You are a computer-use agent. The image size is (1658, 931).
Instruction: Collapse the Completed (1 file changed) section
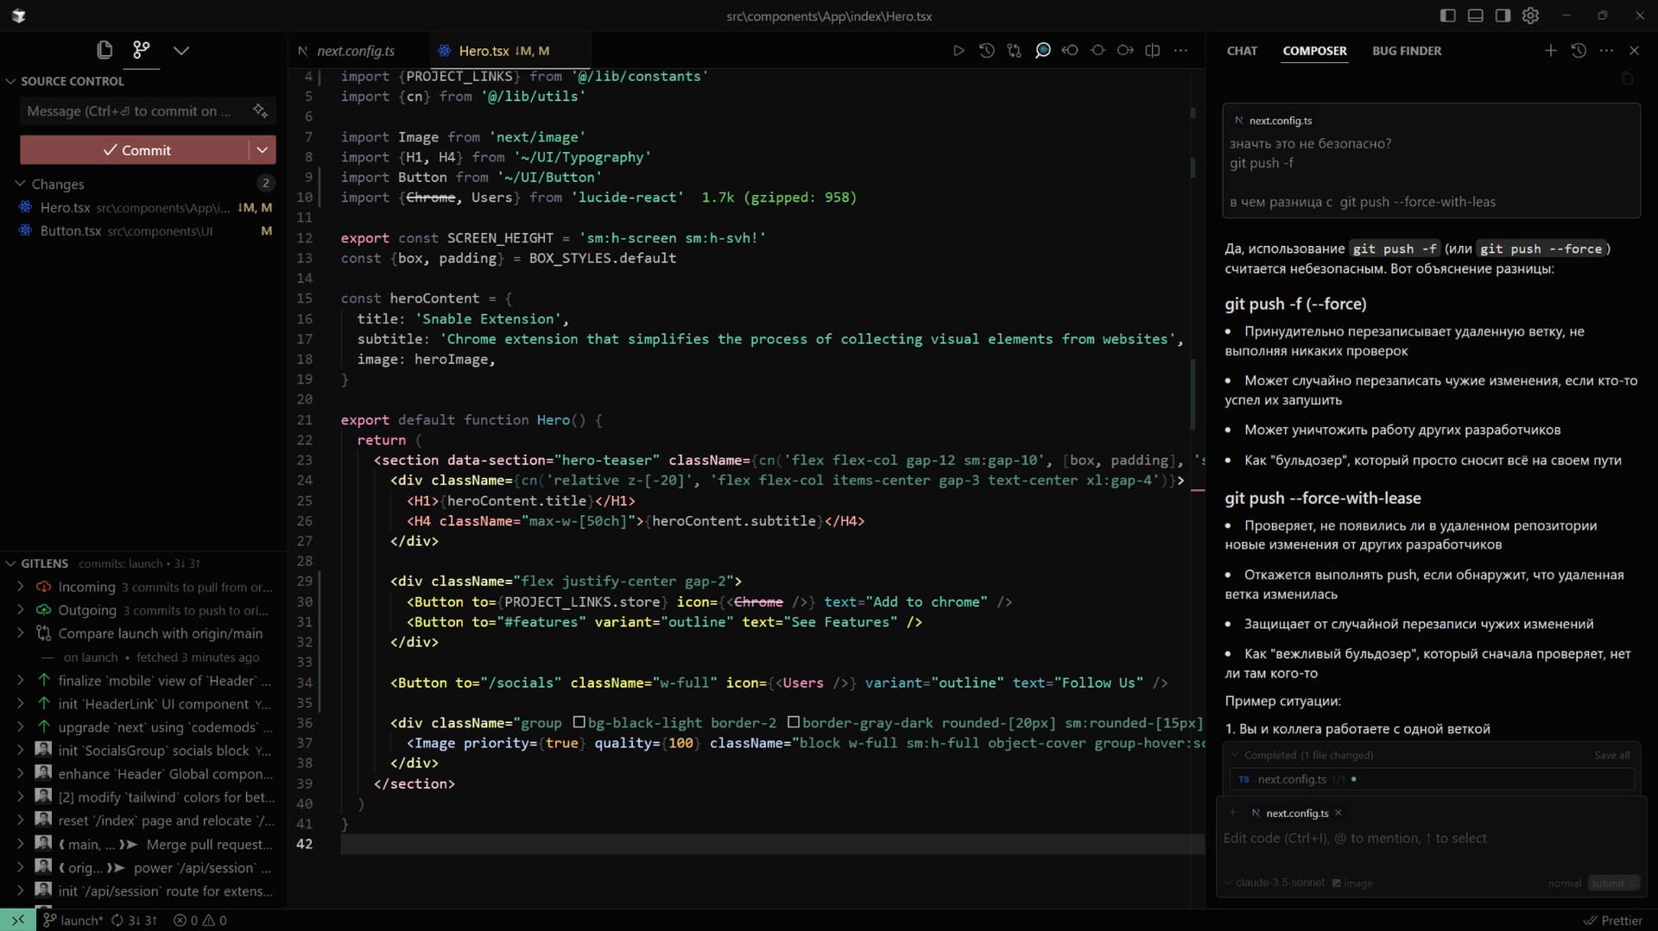[x=1235, y=755]
